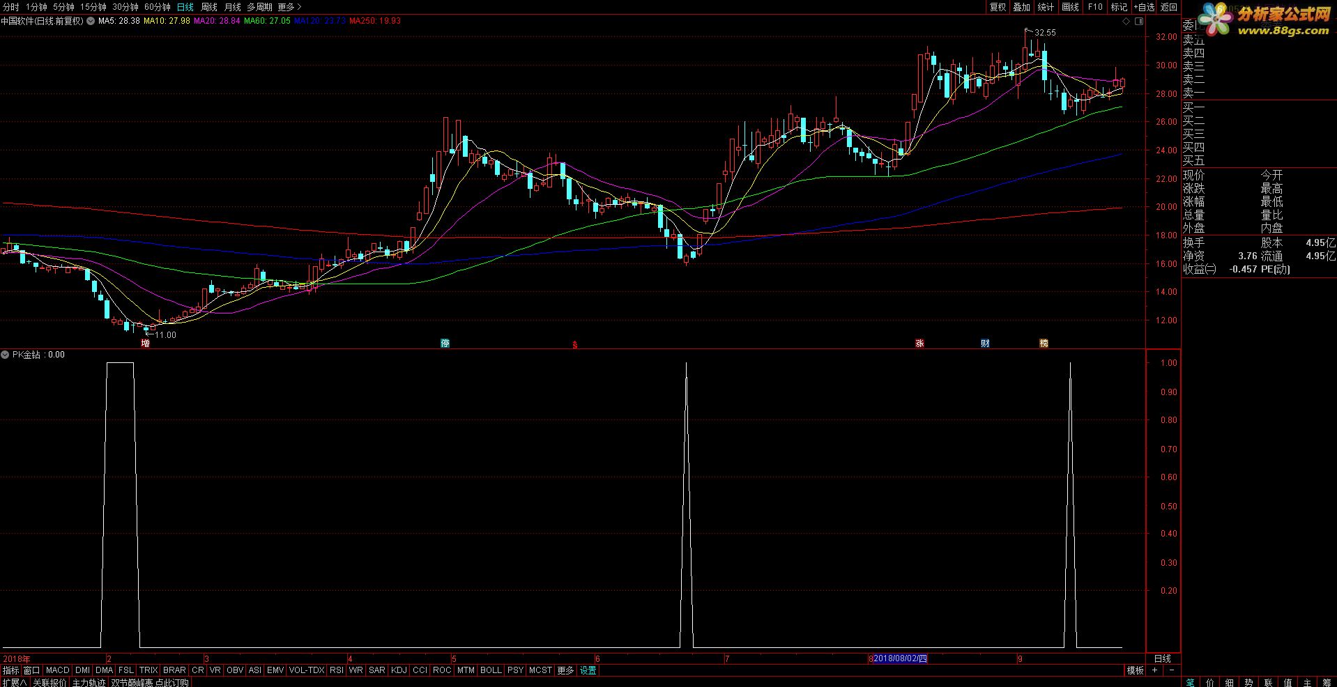Switch to 15分钟 timeframe
This screenshot has height=687, width=1337.
coord(93,7)
